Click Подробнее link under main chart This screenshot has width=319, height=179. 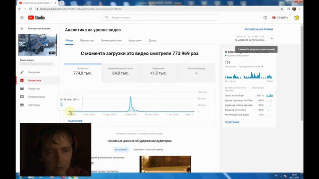75,121
